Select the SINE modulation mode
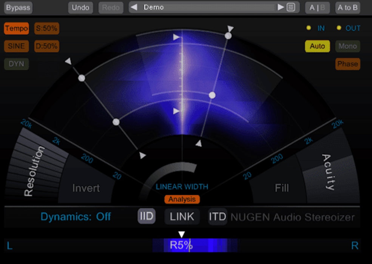The image size is (372, 264). (x=16, y=46)
